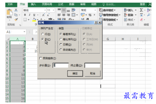The width and height of the screenshot is (156, 104).
Task: Click the 取消 button
Action: point(93,73)
